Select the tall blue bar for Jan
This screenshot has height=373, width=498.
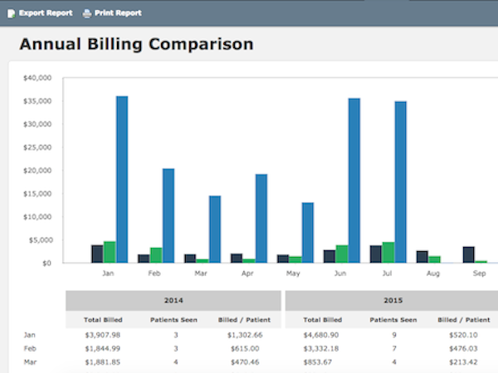[x=122, y=179]
